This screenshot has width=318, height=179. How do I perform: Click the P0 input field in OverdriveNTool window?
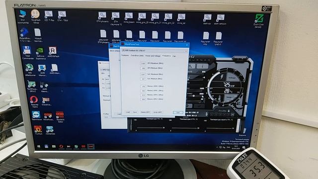[107, 80]
